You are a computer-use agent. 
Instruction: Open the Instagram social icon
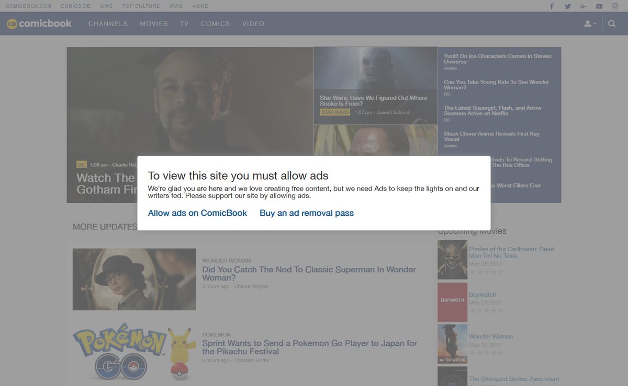click(615, 6)
